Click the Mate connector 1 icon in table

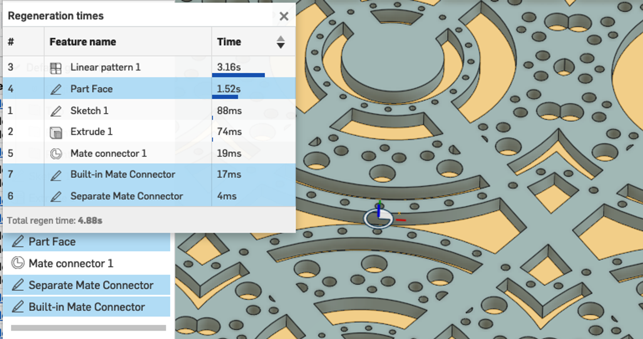pos(56,154)
